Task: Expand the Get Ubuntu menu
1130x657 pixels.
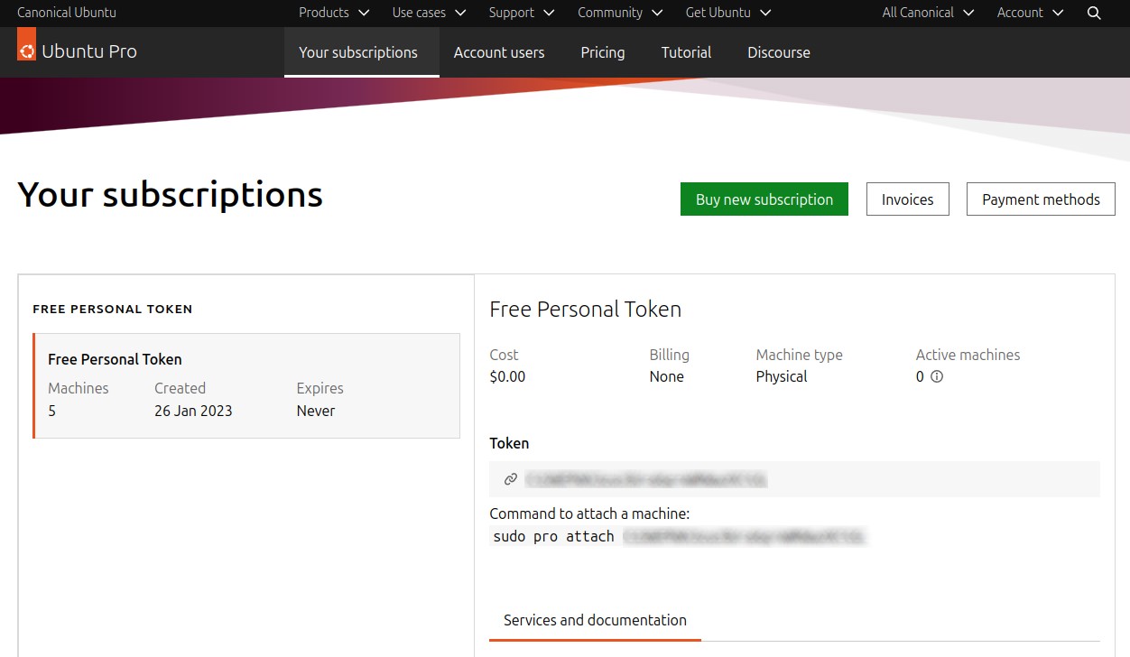Action: tap(728, 13)
